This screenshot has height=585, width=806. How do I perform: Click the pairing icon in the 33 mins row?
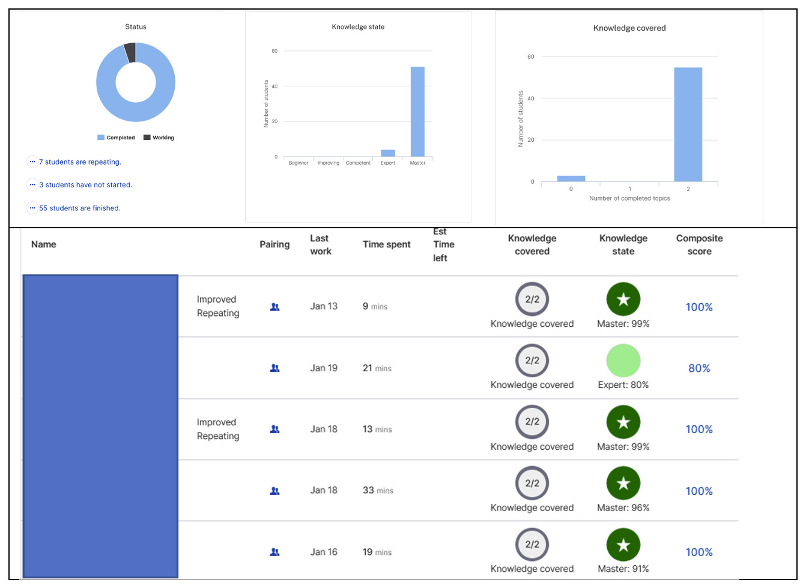click(274, 491)
